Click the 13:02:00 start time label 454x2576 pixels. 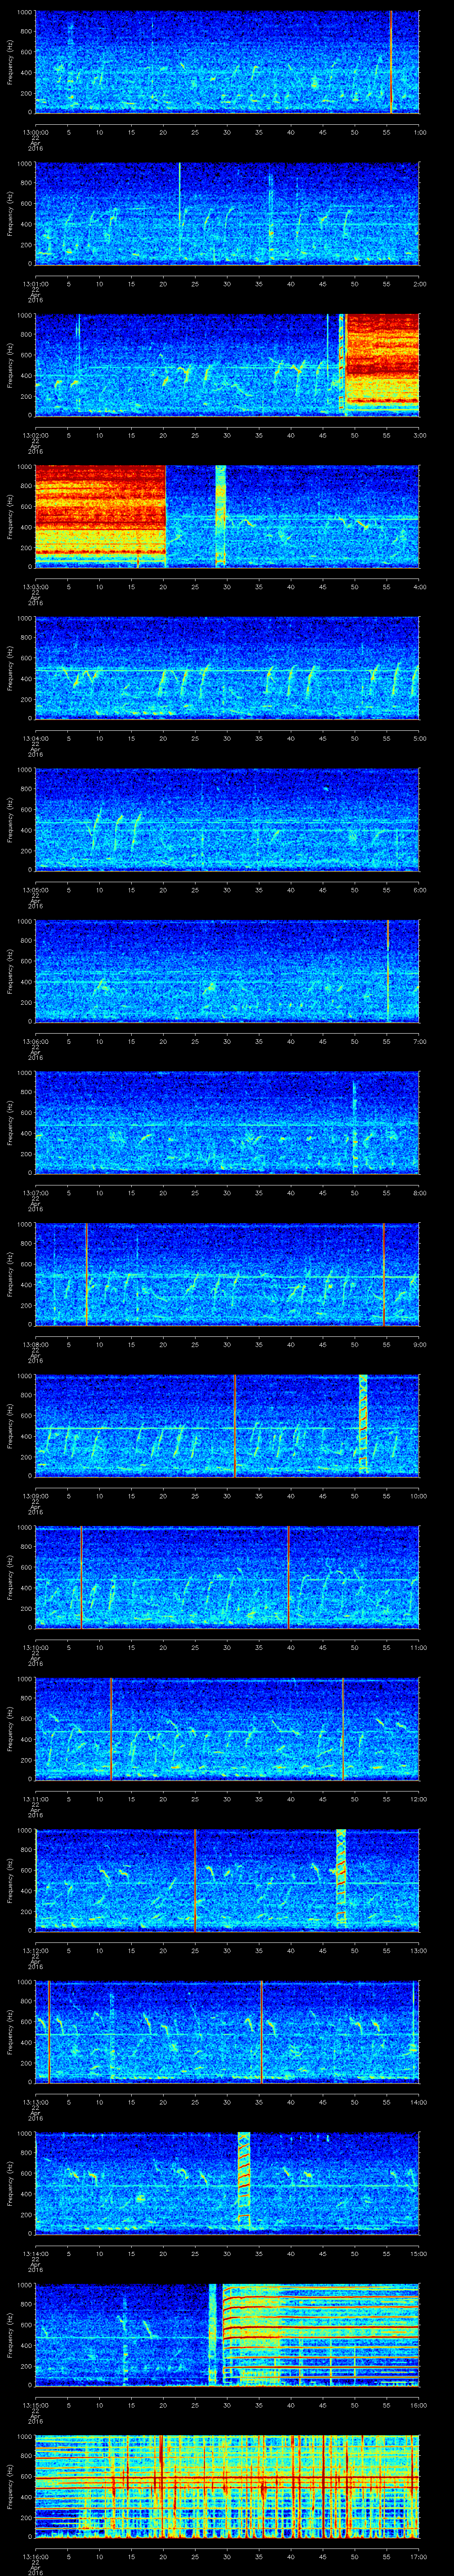point(36,435)
